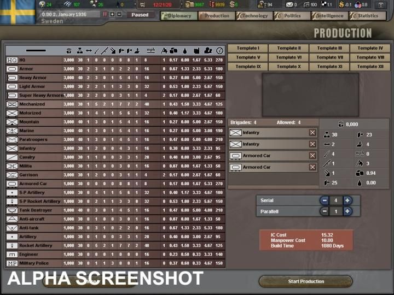Switch to the Statistics tab
394x295 pixels.
tap(367, 16)
